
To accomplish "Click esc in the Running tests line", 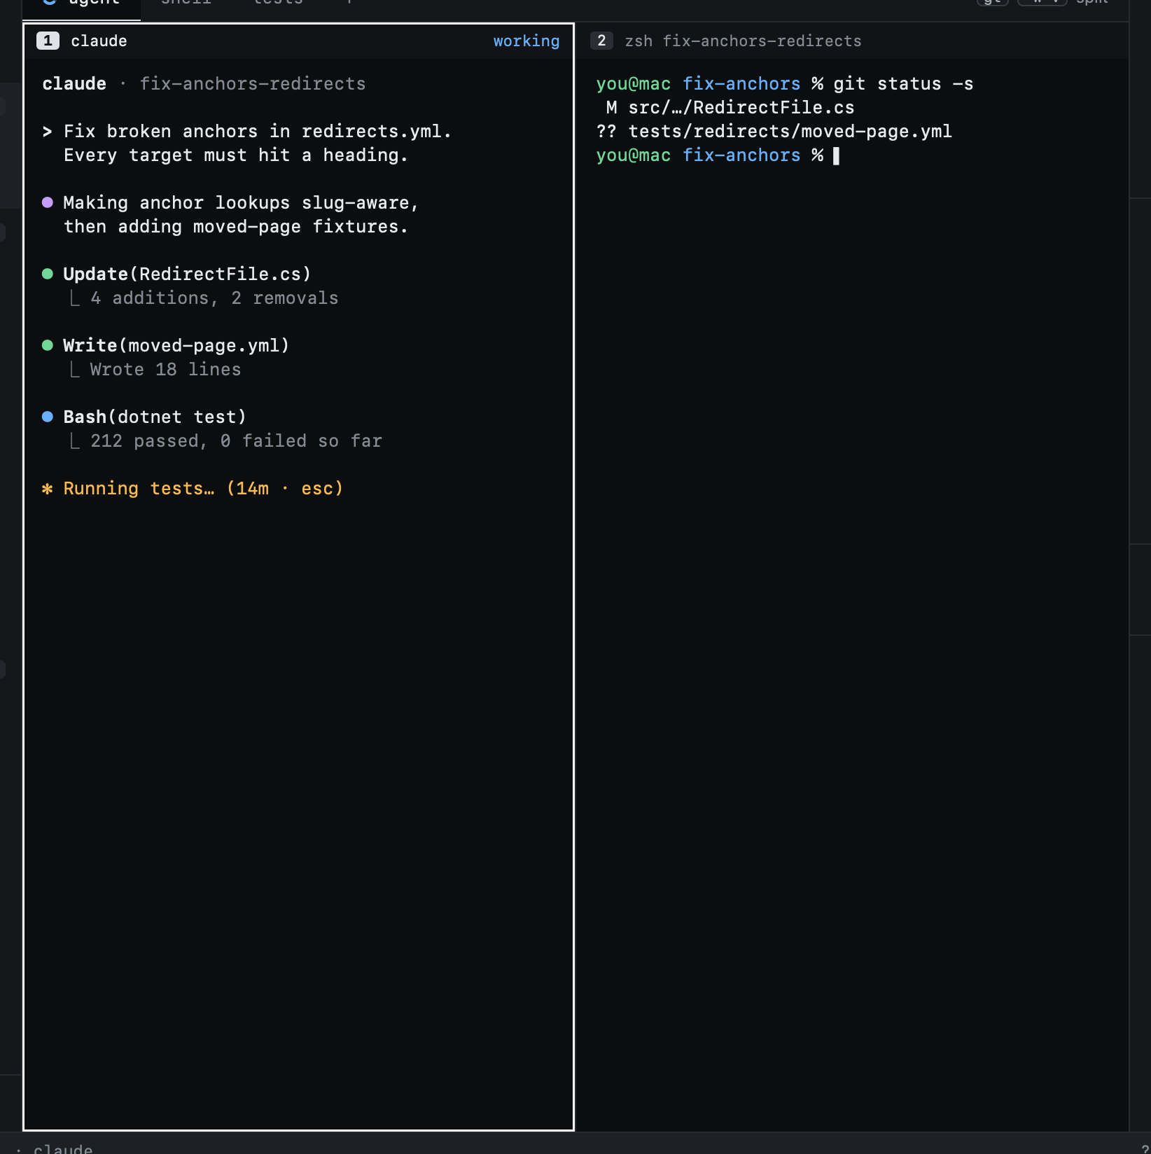I will coord(317,488).
